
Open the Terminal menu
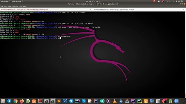pyautogui.click(x=15, y=6)
